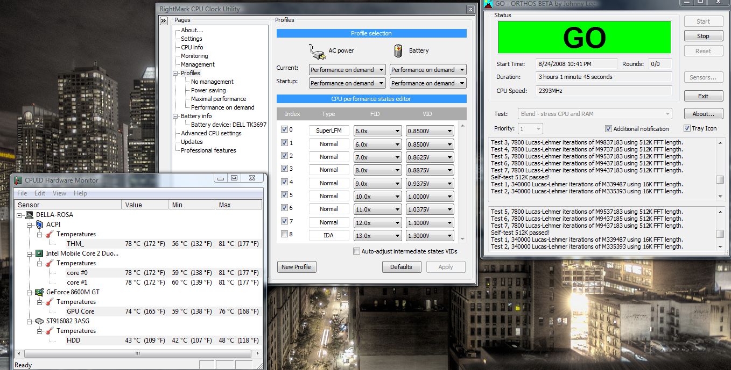Click the Max column header
731x370 pixels.
click(238, 205)
